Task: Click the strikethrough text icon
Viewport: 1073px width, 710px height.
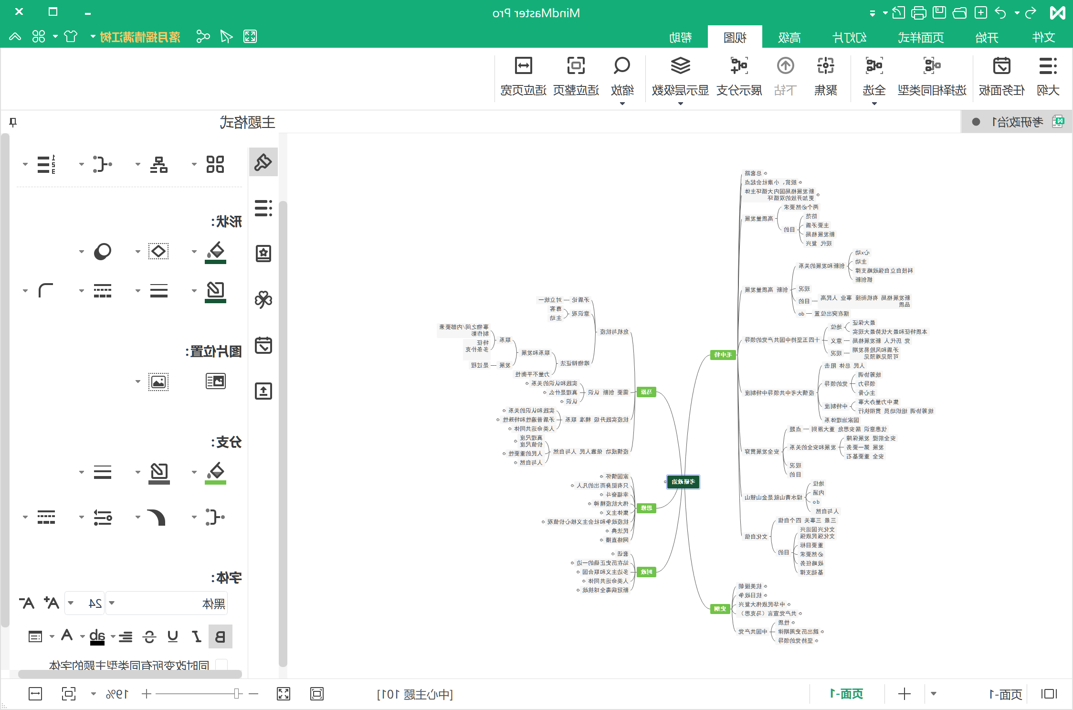Action: (149, 636)
